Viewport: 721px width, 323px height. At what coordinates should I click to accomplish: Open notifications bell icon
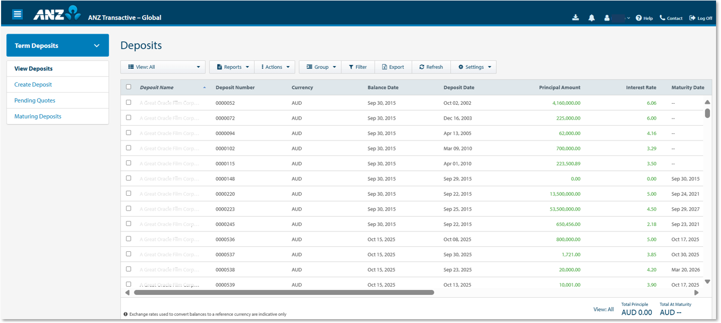point(592,18)
